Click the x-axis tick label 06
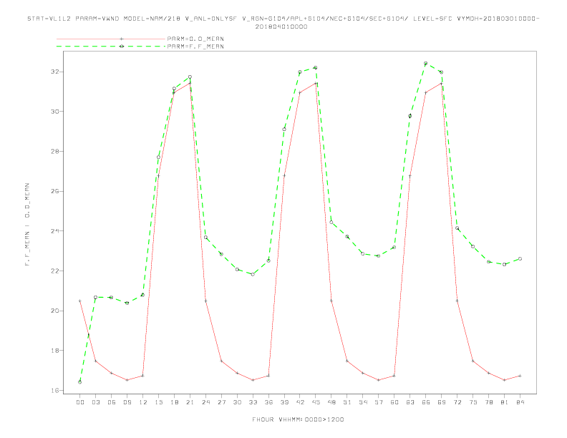The height and width of the screenshot is (438, 567). [112, 402]
